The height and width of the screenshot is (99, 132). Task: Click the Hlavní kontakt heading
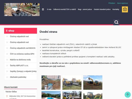click(x=11, y=87)
